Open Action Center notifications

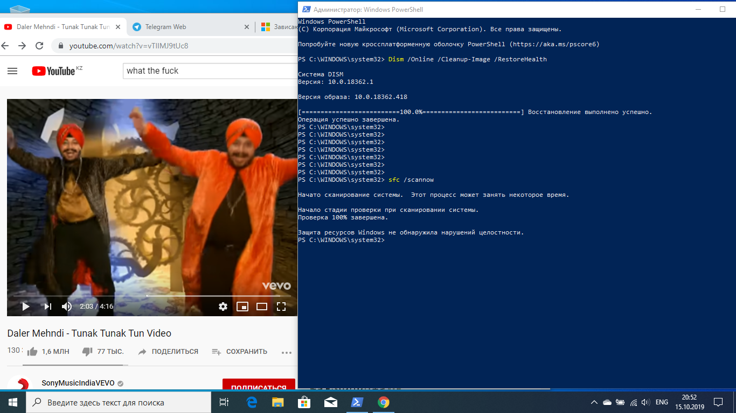tap(718, 402)
